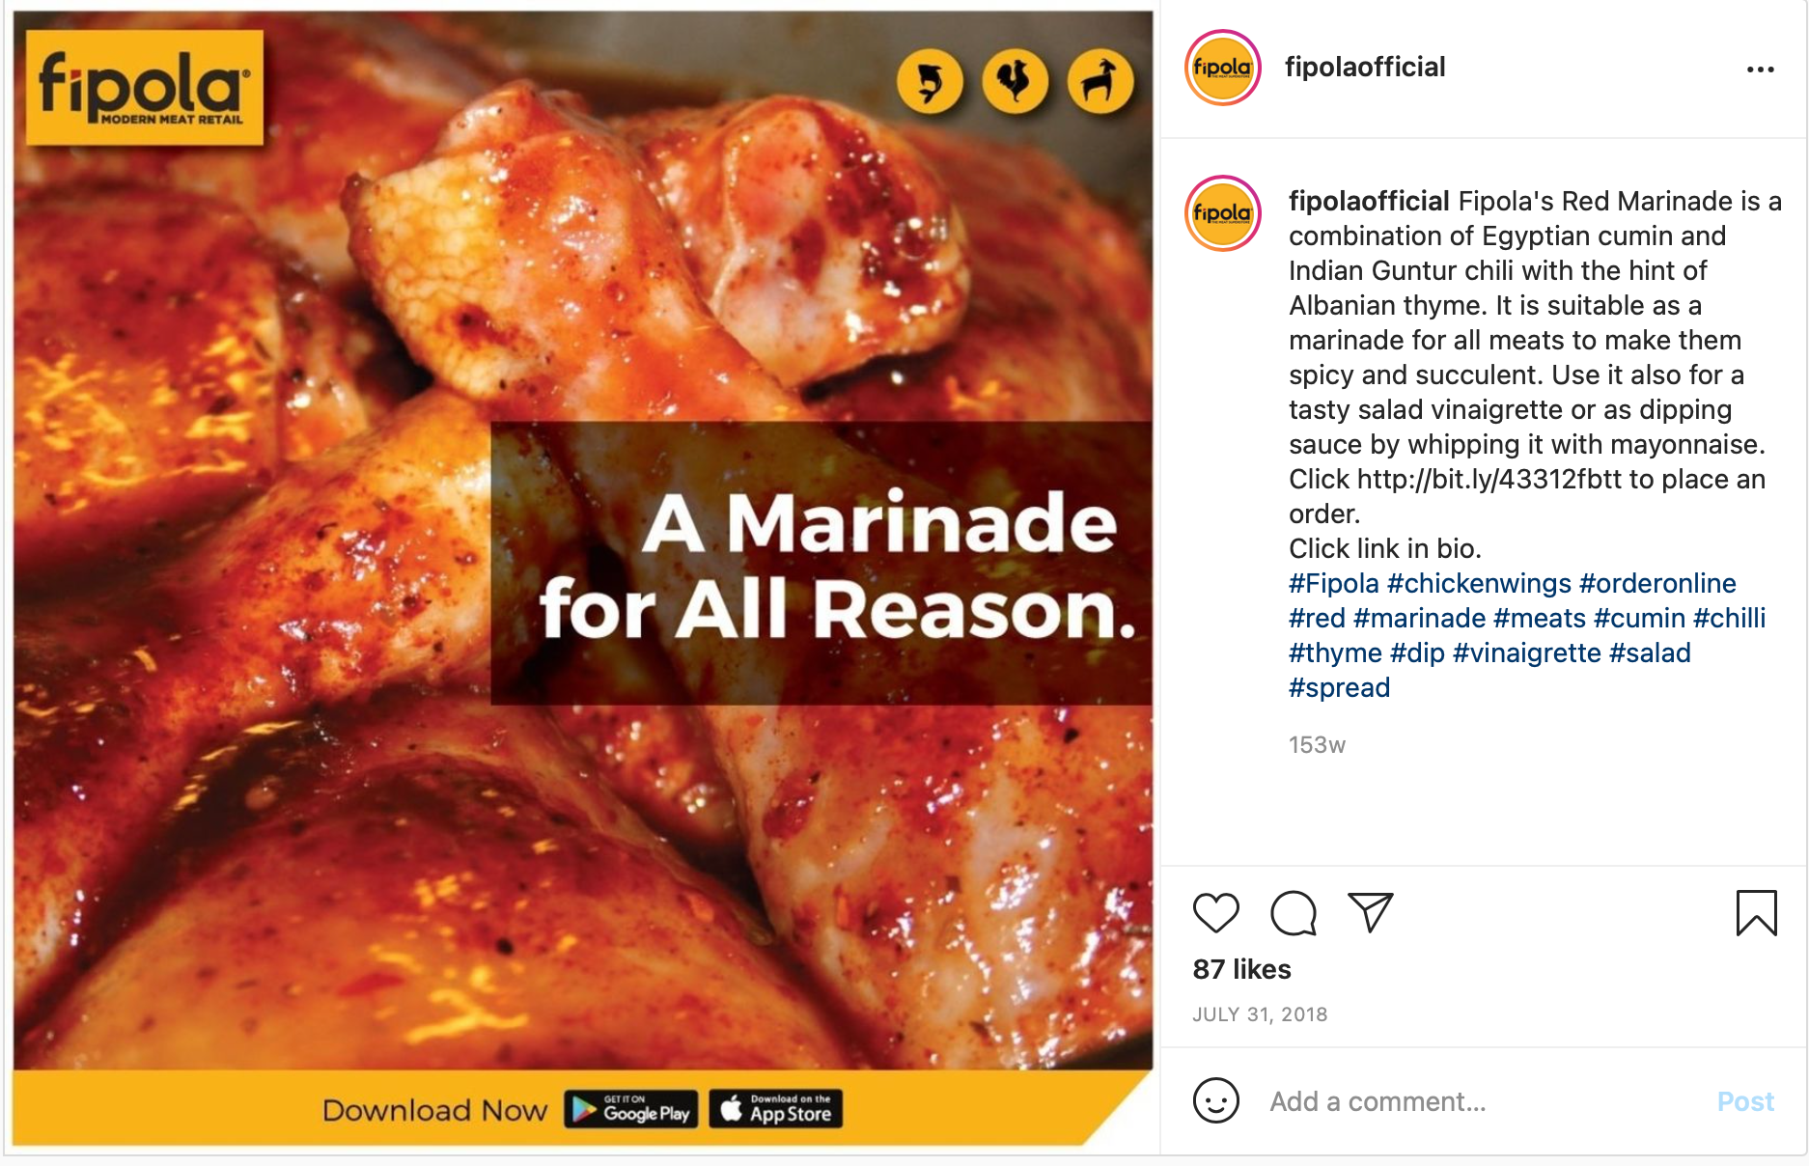This screenshot has width=1809, height=1166.
Task: Open the #chickenwings hashtag
Action: point(1479,583)
